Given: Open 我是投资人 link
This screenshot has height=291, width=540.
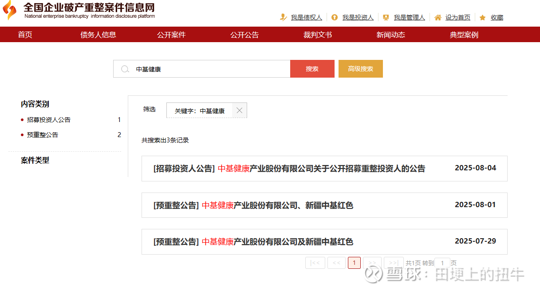Looking at the screenshot, I should pos(358,17).
